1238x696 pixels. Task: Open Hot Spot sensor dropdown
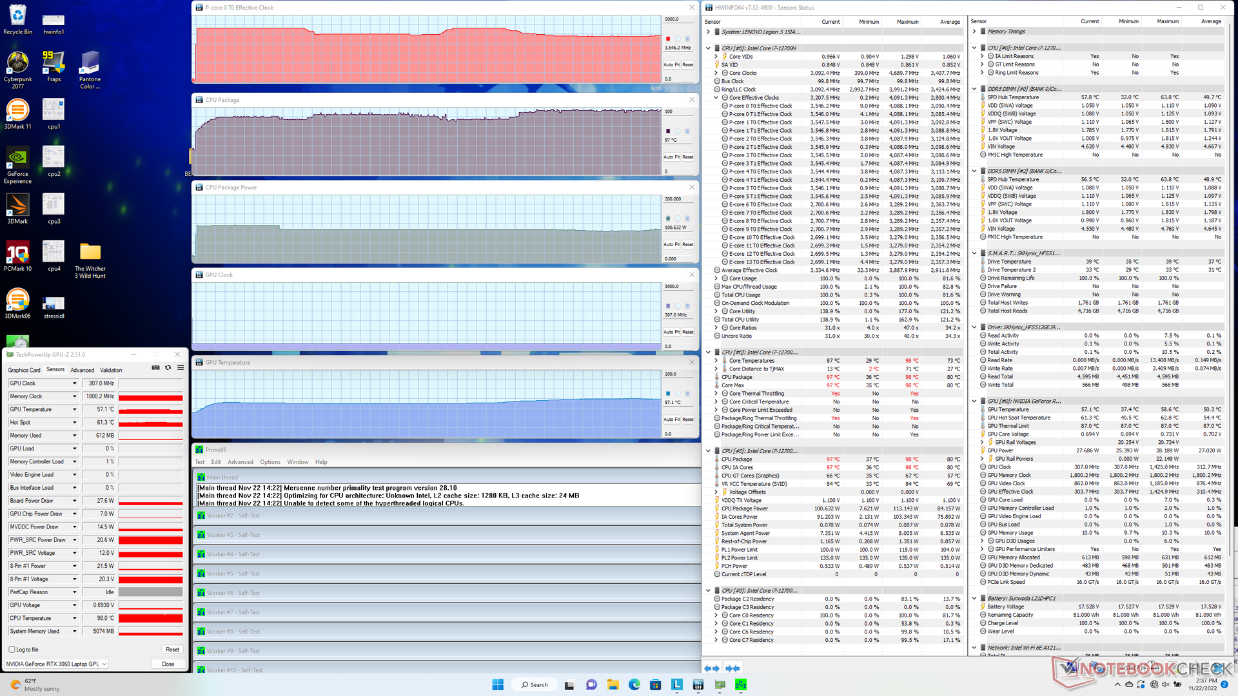pyautogui.click(x=74, y=423)
